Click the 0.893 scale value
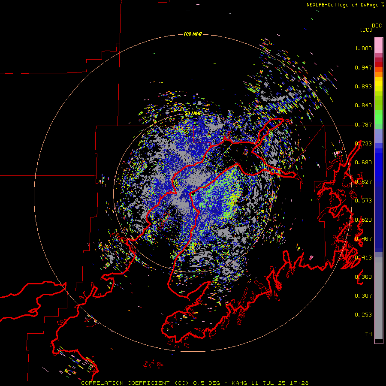 coord(363,86)
